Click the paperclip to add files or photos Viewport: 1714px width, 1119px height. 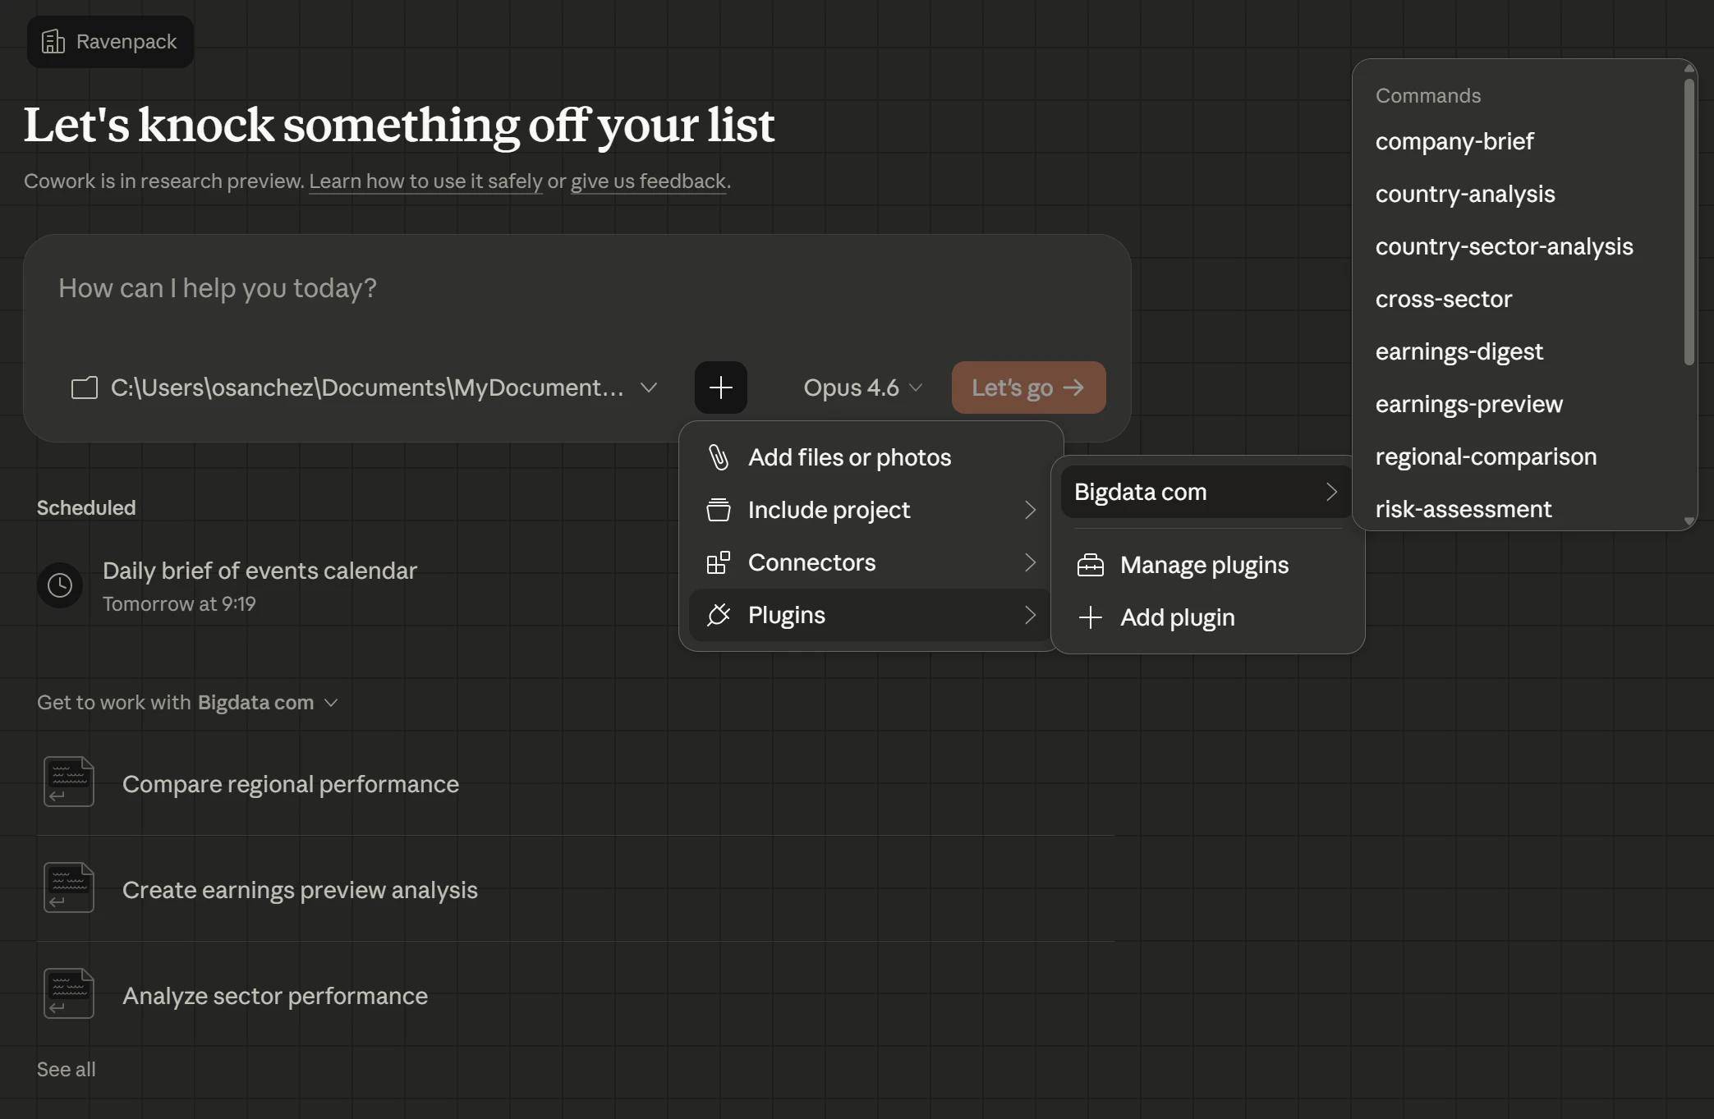pyautogui.click(x=719, y=457)
